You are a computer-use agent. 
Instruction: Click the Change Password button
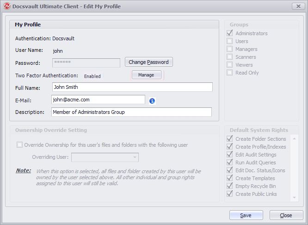148,62
